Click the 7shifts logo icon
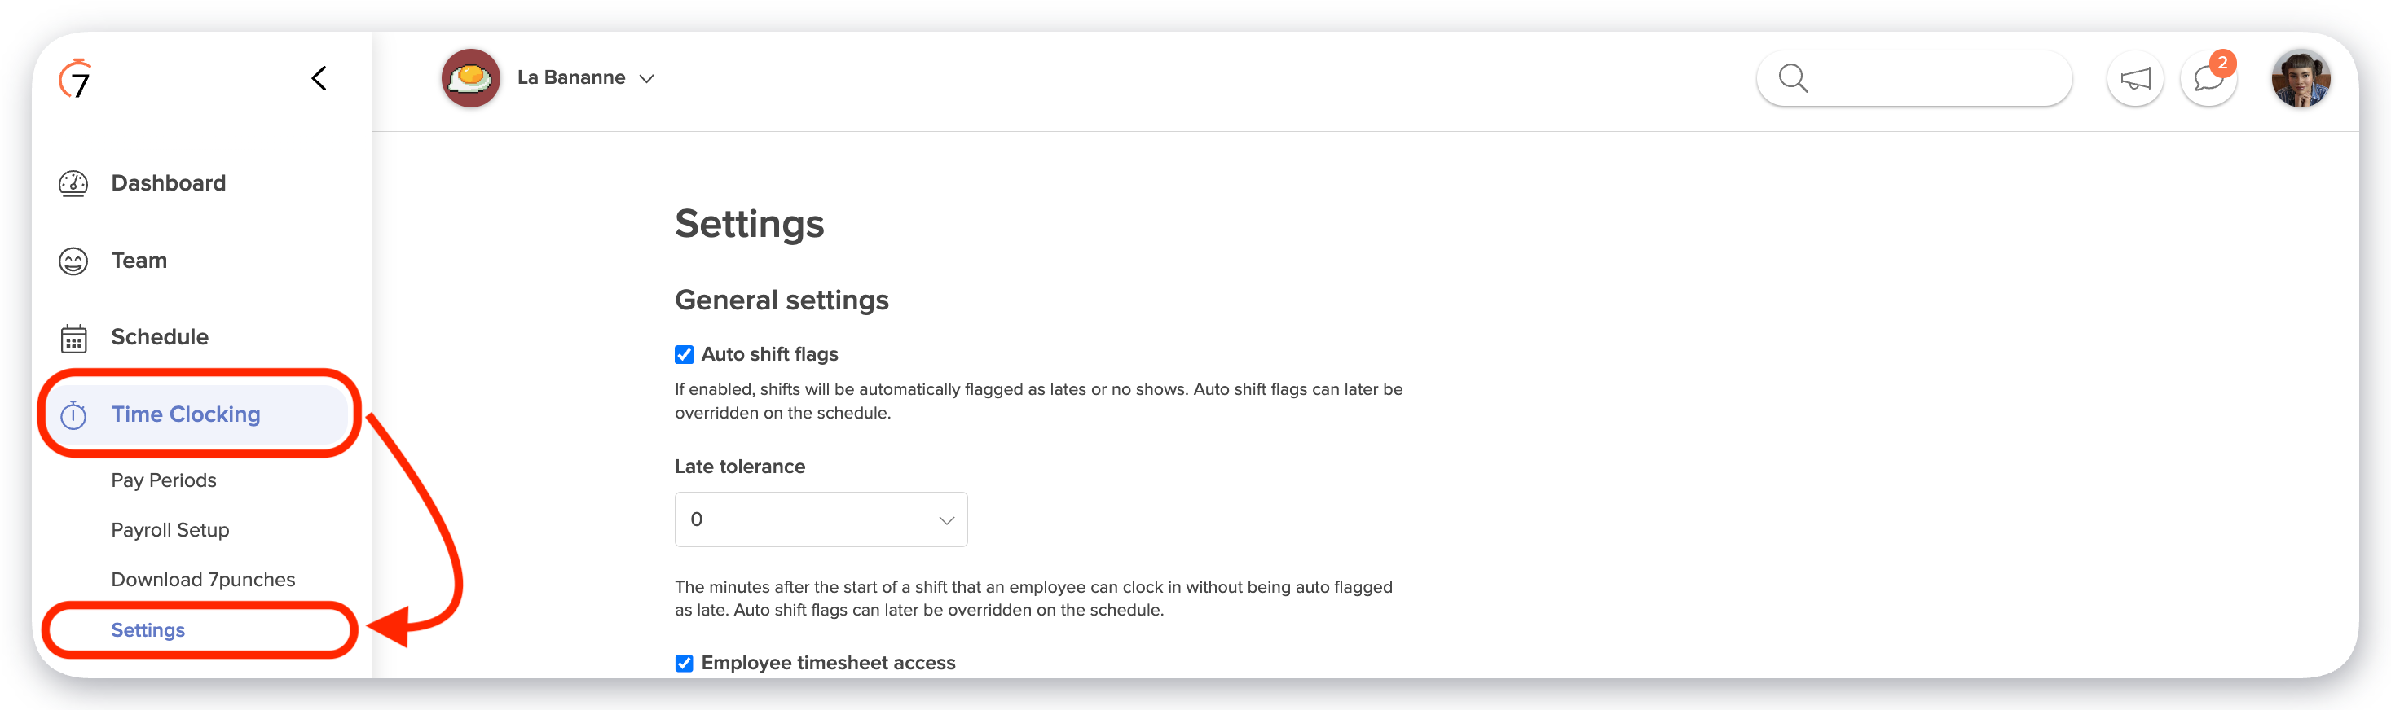 click(76, 79)
